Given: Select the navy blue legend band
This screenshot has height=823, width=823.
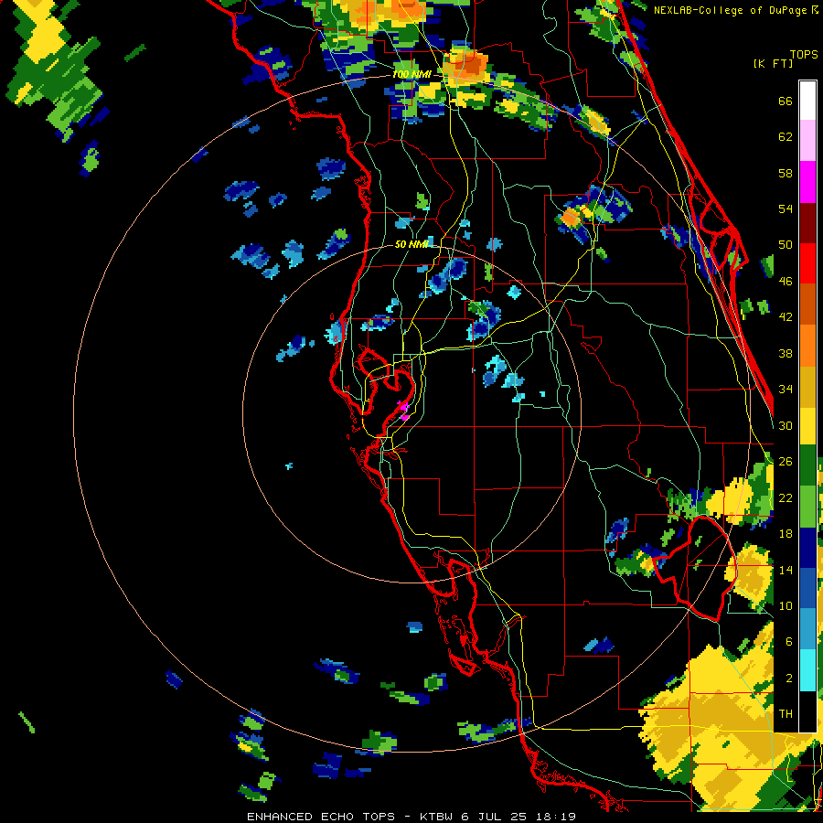Looking at the screenshot, I should click(x=807, y=548).
